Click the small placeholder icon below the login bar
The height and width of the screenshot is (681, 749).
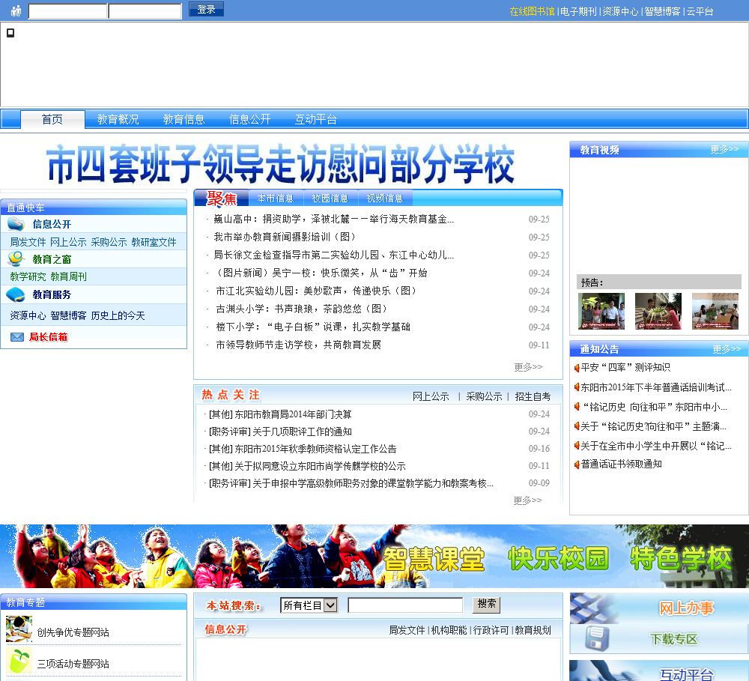pos(10,32)
